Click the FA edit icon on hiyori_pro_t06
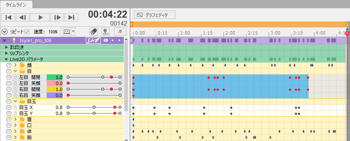The width and height of the screenshot is (350, 141). [94, 40]
